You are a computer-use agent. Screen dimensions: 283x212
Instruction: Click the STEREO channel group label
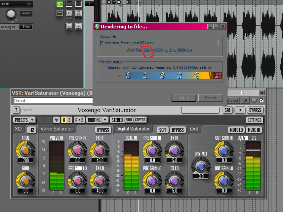pos(117,120)
